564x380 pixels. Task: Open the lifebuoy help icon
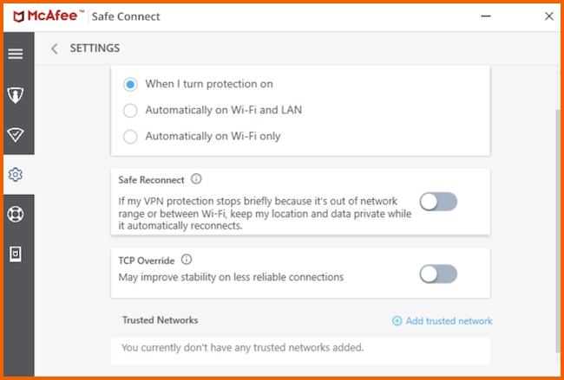click(16, 214)
